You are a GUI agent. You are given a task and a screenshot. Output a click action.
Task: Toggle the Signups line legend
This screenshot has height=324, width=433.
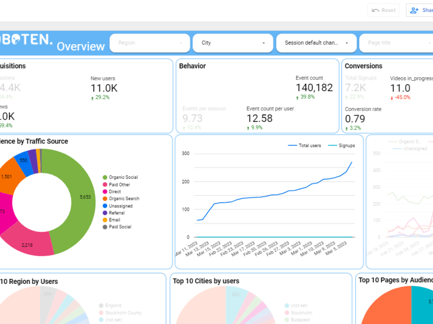[x=341, y=146]
